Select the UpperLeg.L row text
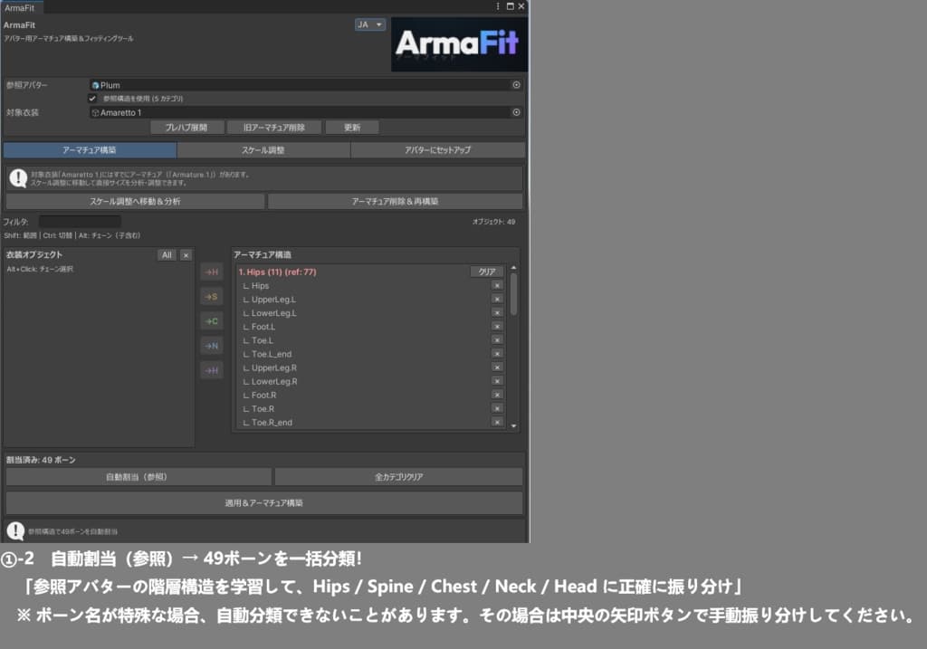 pos(273,299)
